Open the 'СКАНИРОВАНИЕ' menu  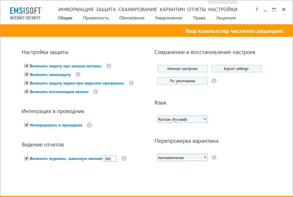click(137, 9)
